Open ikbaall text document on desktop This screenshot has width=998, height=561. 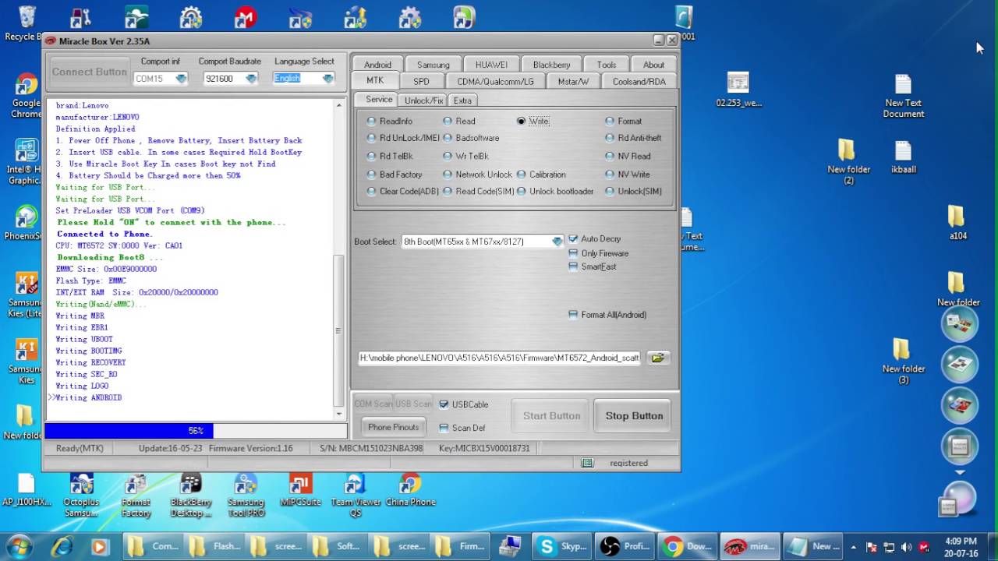pyautogui.click(x=903, y=157)
